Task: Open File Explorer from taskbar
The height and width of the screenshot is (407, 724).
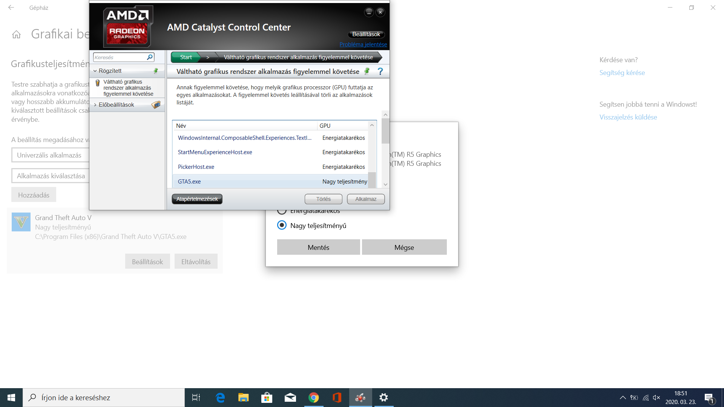Action: click(244, 398)
